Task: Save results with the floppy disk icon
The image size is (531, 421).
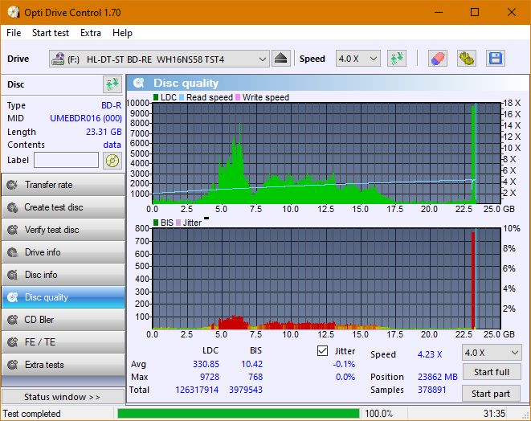Action: 496,59
